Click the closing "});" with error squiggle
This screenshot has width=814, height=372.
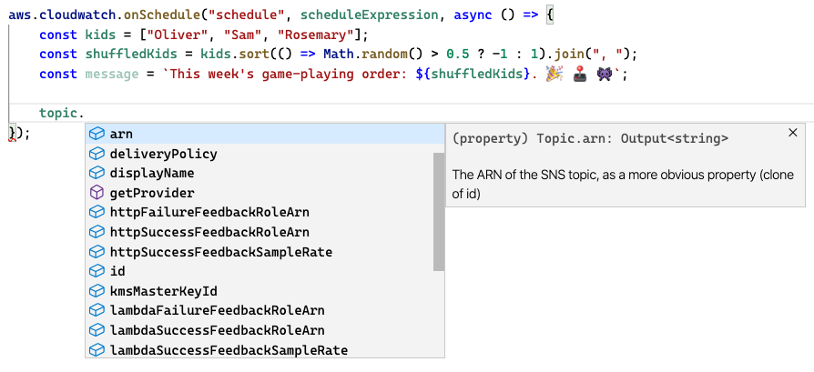pyautogui.click(x=20, y=134)
